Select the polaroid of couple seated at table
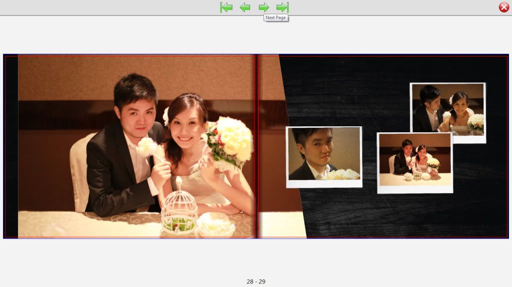 [x=415, y=163]
